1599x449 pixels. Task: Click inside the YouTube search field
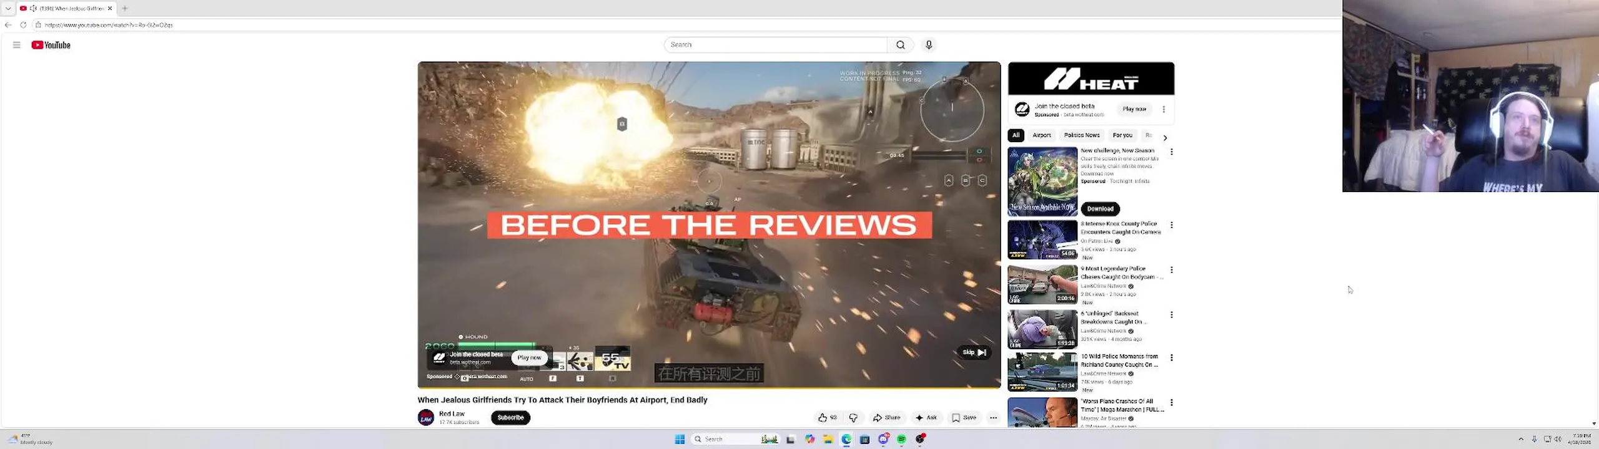pyautogui.click(x=775, y=45)
